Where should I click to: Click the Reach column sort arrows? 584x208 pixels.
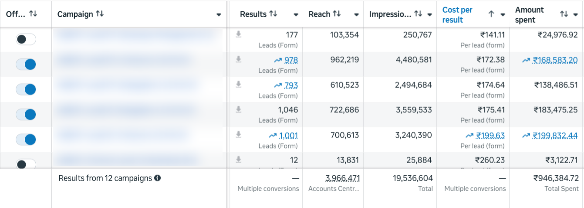coord(337,14)
